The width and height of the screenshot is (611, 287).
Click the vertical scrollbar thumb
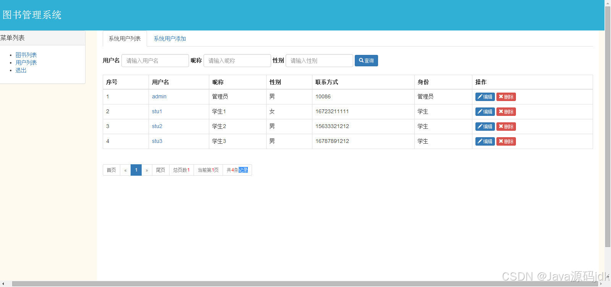tap(608, 127)
